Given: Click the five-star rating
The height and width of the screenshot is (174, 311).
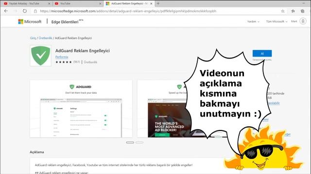Looking at the screenshot, I should [64, 62].
